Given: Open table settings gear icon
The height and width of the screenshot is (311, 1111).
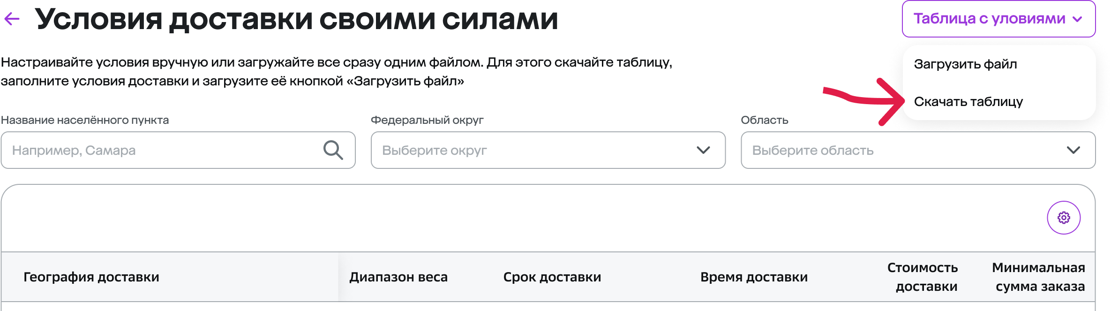Looking at the screenshot, I should pyautogui.click(x=1064, y=218).
